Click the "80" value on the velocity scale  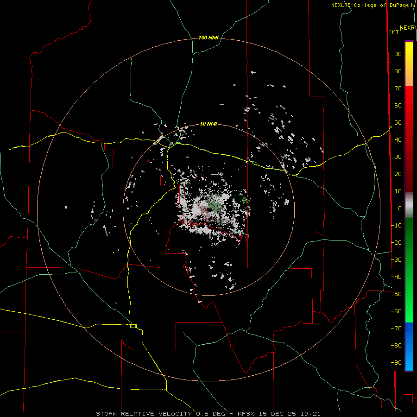tap(398, 71)
